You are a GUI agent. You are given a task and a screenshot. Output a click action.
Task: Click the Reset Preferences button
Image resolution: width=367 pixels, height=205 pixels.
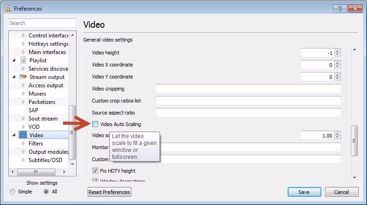(109, 192)
